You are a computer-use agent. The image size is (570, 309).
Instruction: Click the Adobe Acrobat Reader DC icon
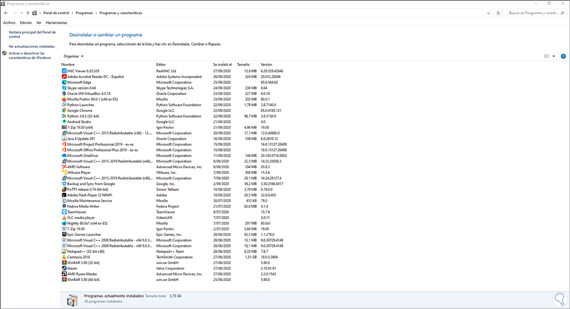click(64, 77)
